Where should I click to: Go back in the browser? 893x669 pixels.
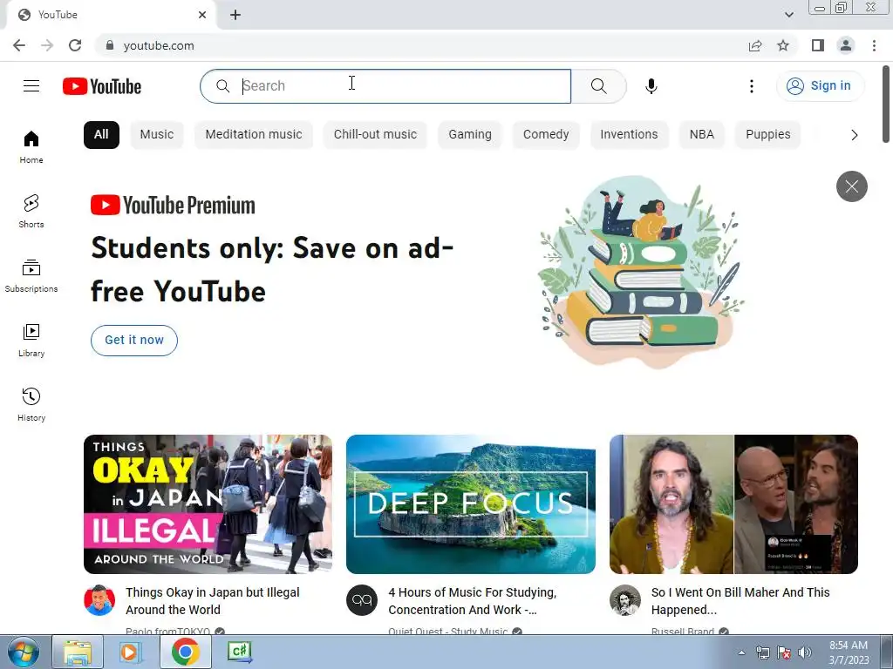19,45
